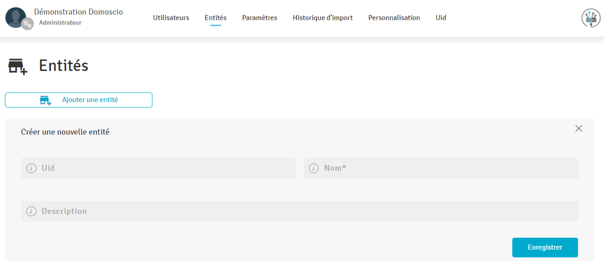Close the new entity creation panel
This screenshot has height=261, width=604.
click(x=579, y=129)
